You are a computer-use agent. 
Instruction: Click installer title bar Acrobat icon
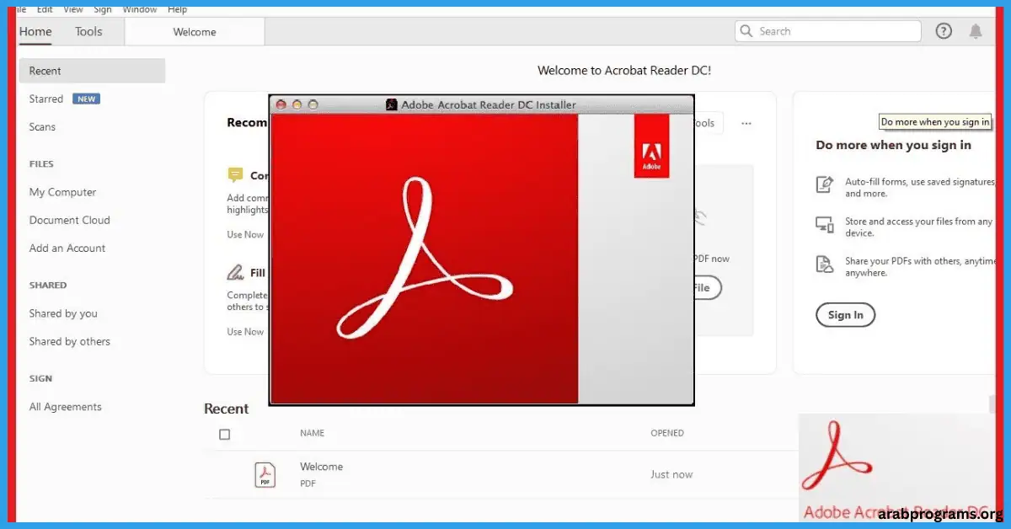tap(392, 104)
